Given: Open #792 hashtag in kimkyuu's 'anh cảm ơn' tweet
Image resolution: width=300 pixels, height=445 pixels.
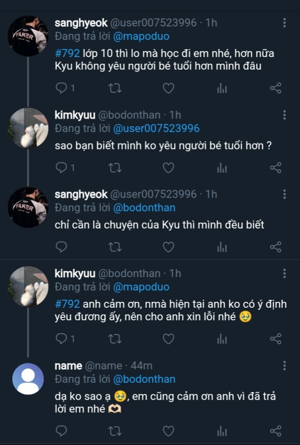Looking at the screenshot, I should (x=67, y=304).
